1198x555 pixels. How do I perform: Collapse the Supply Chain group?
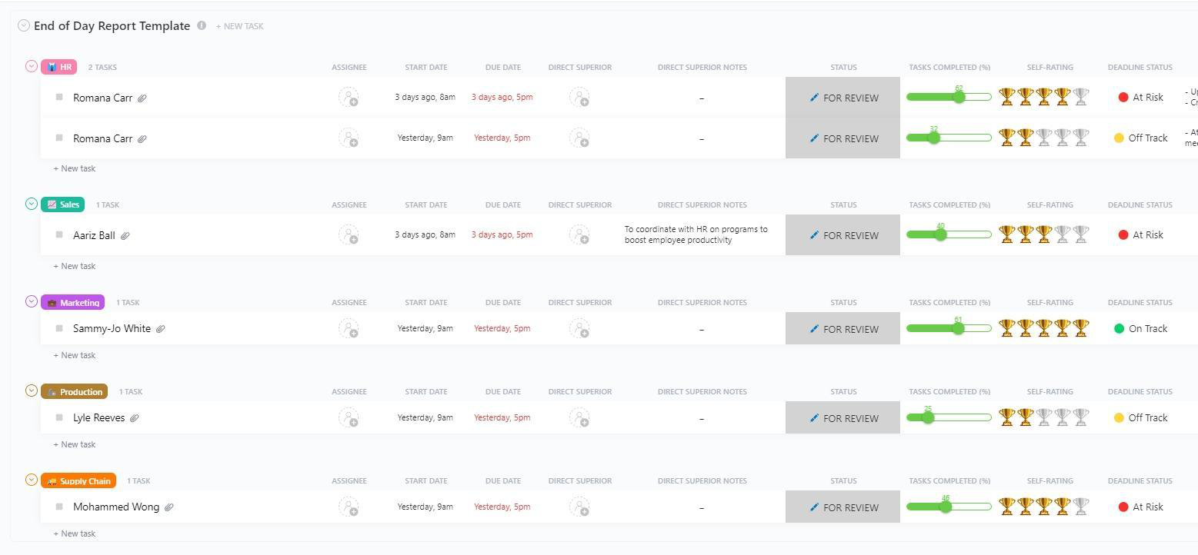(32, 480)
